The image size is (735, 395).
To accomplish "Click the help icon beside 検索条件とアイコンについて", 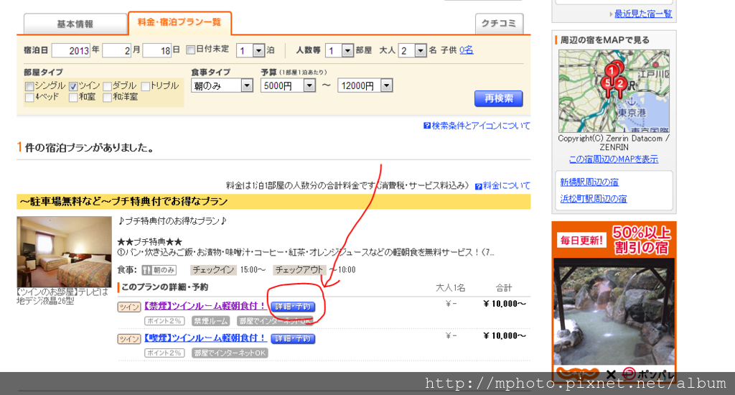I will click(426, 126).
